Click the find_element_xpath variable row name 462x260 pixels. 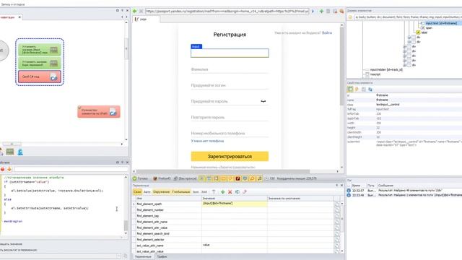[x=149, y=204]
